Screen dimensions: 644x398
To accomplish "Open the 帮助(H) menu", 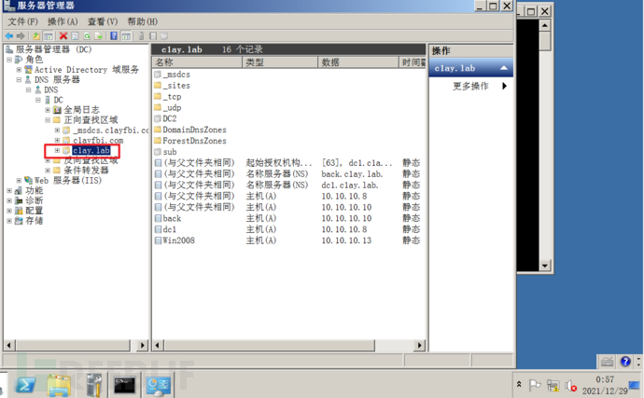I will pyautogui.click(x=142, y=21).
